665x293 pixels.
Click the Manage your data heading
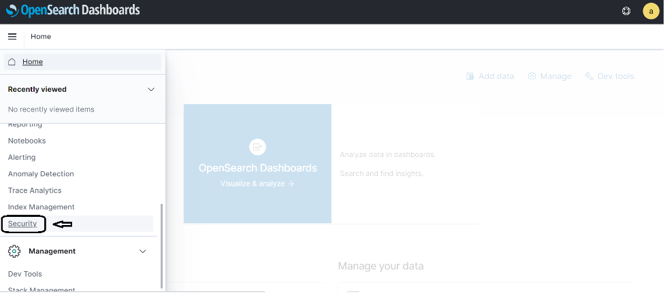tap(381, 266)
